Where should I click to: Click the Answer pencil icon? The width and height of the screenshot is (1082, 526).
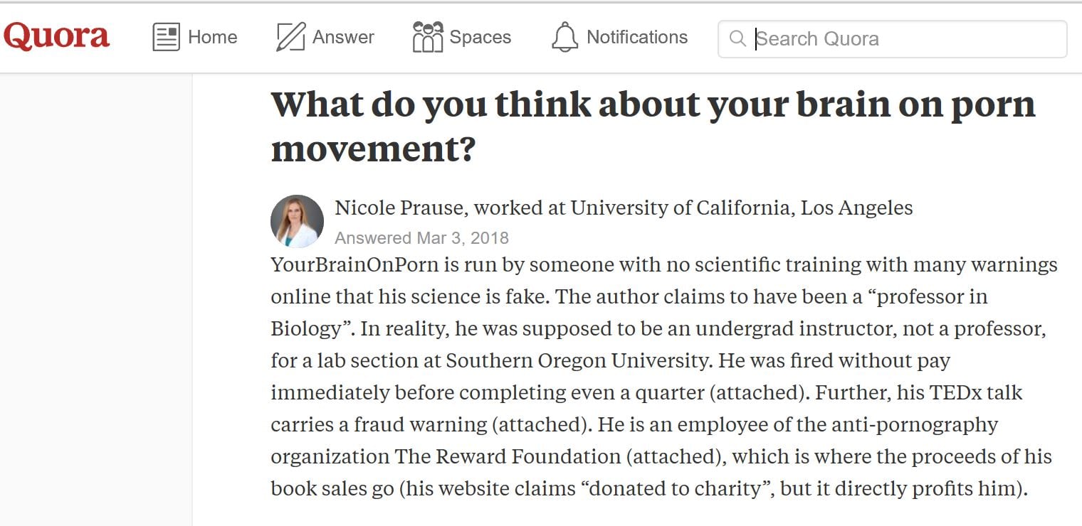click(x=290, y=37)
